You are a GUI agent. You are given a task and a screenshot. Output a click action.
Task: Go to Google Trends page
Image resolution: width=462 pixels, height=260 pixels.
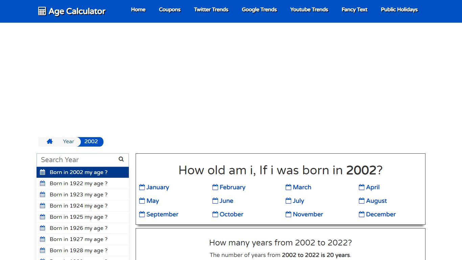click(259, 9)
